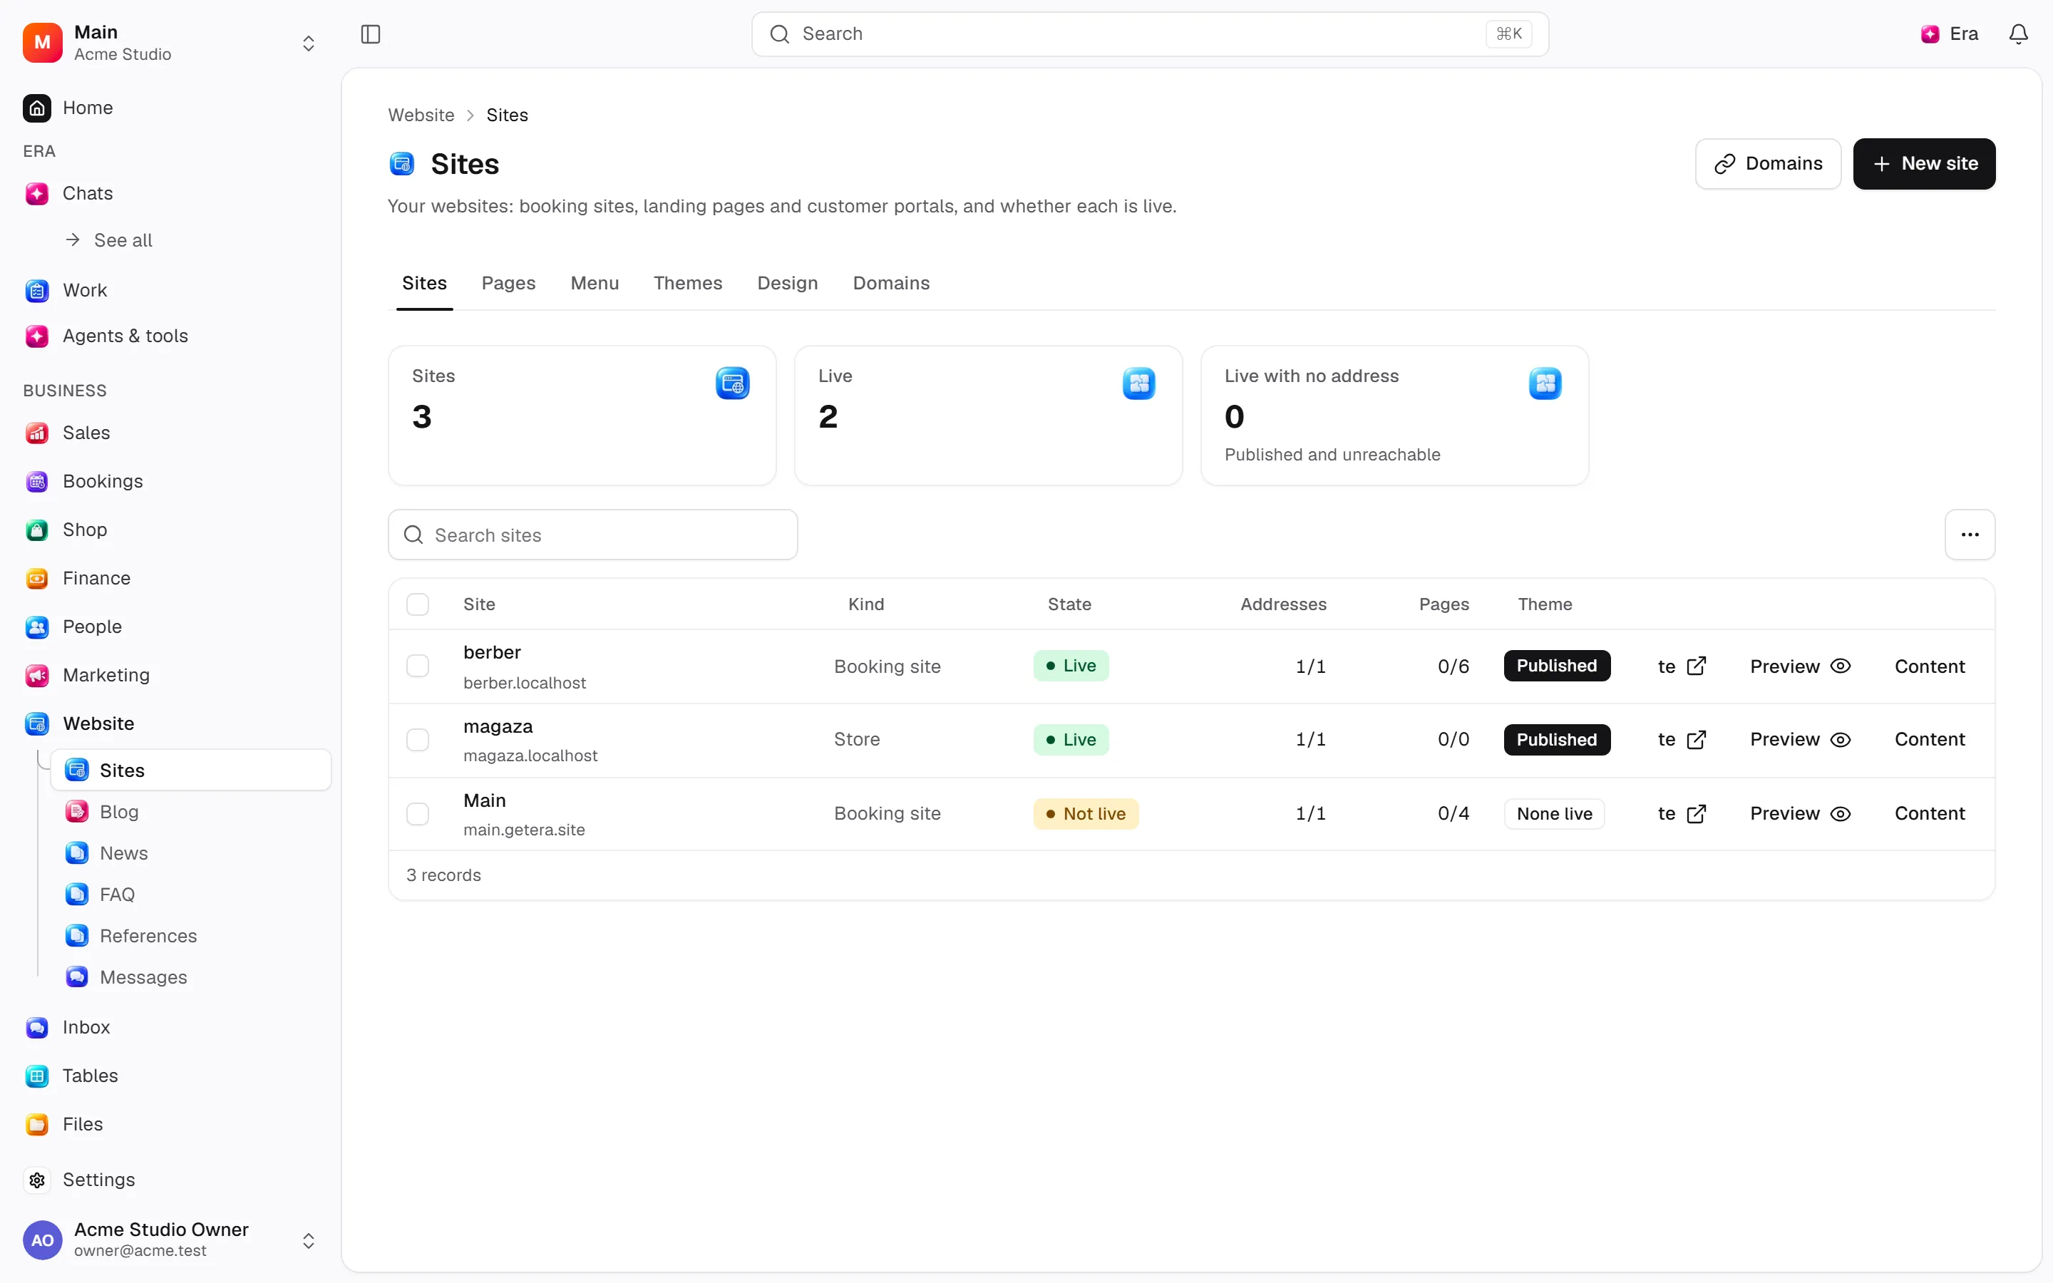Switch to the Pages tab
Screen dimensions: 2053x1283
(x=508, y=284)
